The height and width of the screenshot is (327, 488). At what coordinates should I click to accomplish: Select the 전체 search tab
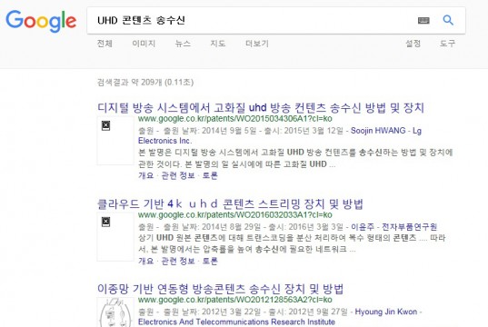(105, 44)
